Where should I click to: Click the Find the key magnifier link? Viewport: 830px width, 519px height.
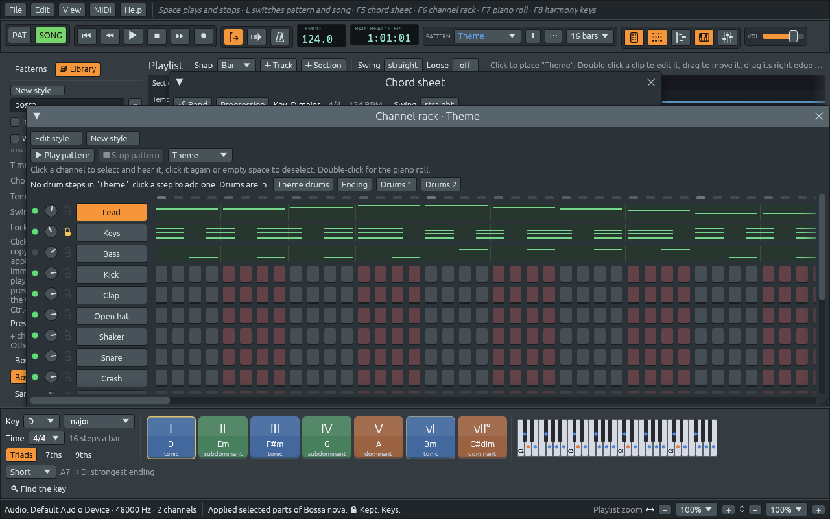[38, 489]
